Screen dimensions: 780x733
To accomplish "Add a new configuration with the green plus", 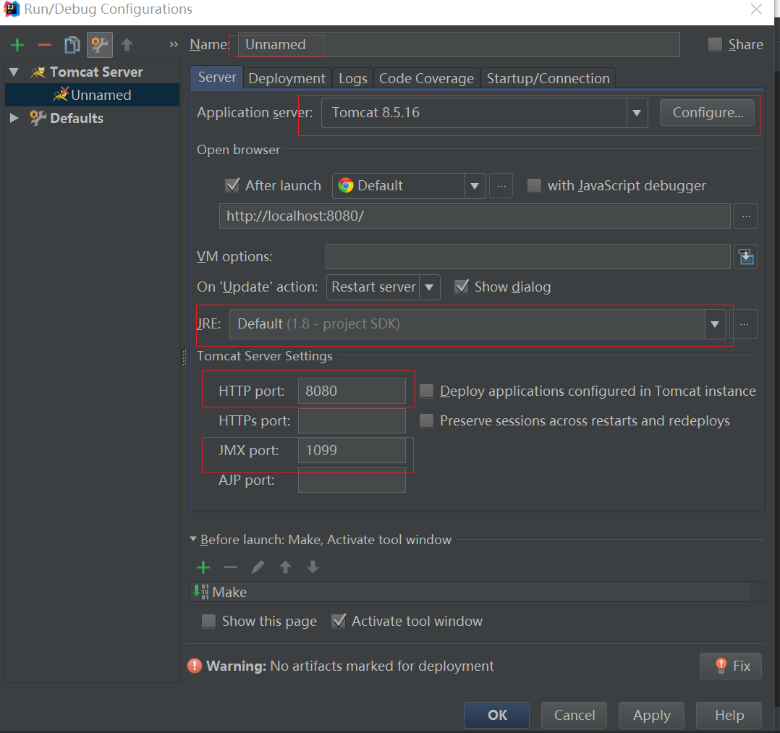I will (17, 46).
